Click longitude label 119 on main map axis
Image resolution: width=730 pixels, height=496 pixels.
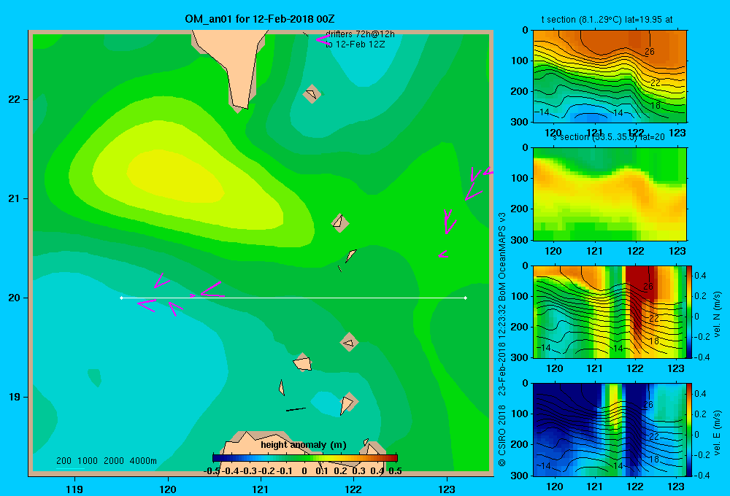coord(74,489)
